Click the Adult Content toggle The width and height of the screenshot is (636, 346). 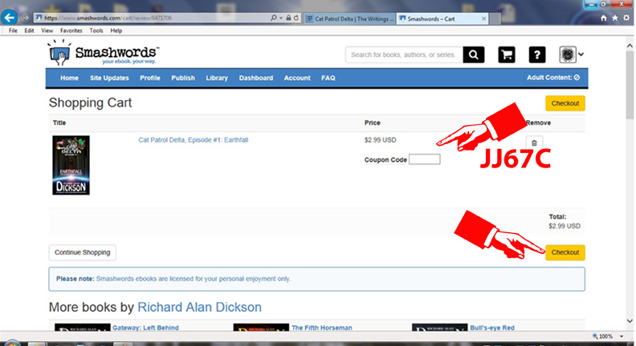coord(553,78)
